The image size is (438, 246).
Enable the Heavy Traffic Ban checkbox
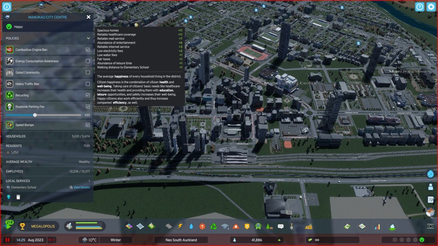tap(88, 84)
